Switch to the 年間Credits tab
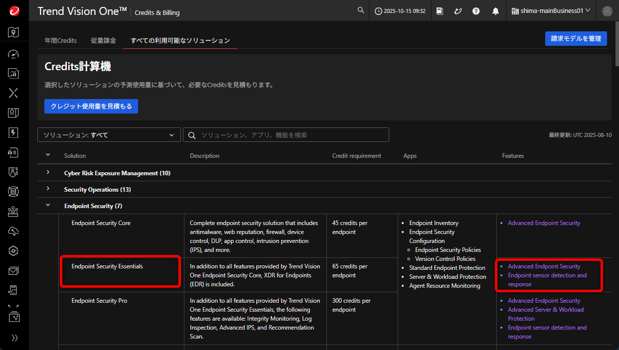Screen dimensions: 619x350 pyautogui.click(x=61, y=40)
